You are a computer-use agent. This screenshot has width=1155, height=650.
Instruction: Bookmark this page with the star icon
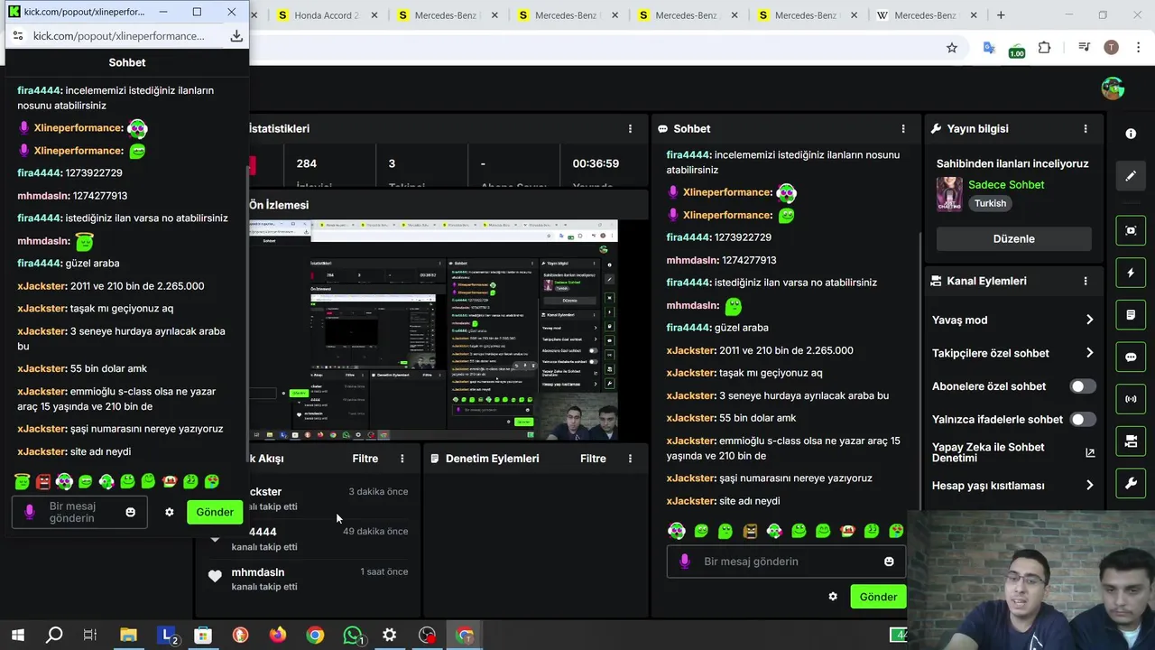click(x=951, y=48)
